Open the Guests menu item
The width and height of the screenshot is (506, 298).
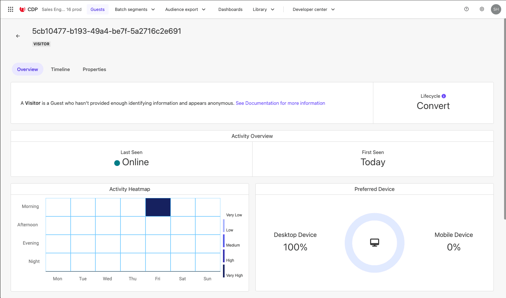[x=97, y=9]
